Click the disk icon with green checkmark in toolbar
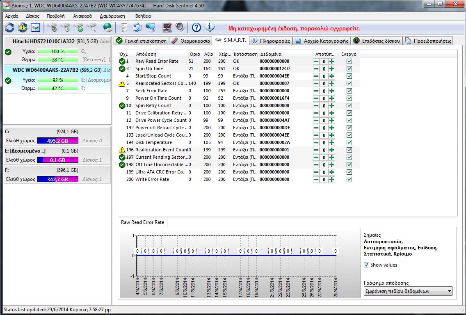This screenshot has height=315, width=466. click(x=78, y=27)
